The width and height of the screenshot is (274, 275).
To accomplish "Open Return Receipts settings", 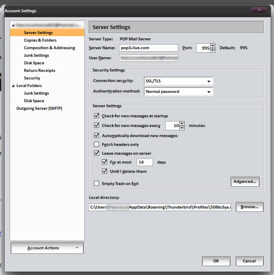I will pyautogui.click(x=40, y=70).
